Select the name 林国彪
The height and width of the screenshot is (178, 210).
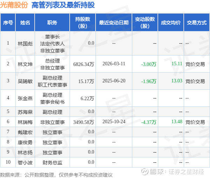[25, 44]
